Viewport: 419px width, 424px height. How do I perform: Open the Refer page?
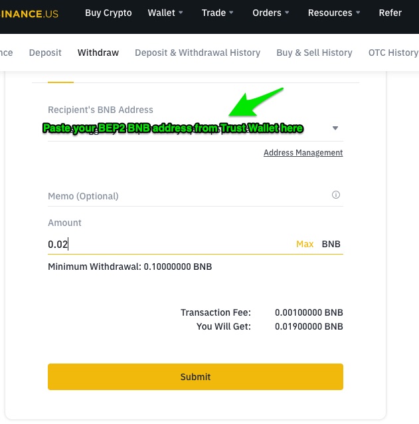tap(390, 13)
